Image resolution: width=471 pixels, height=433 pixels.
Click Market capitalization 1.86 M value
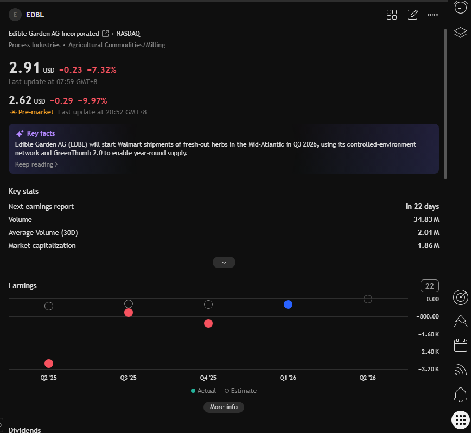pos(428,246)
